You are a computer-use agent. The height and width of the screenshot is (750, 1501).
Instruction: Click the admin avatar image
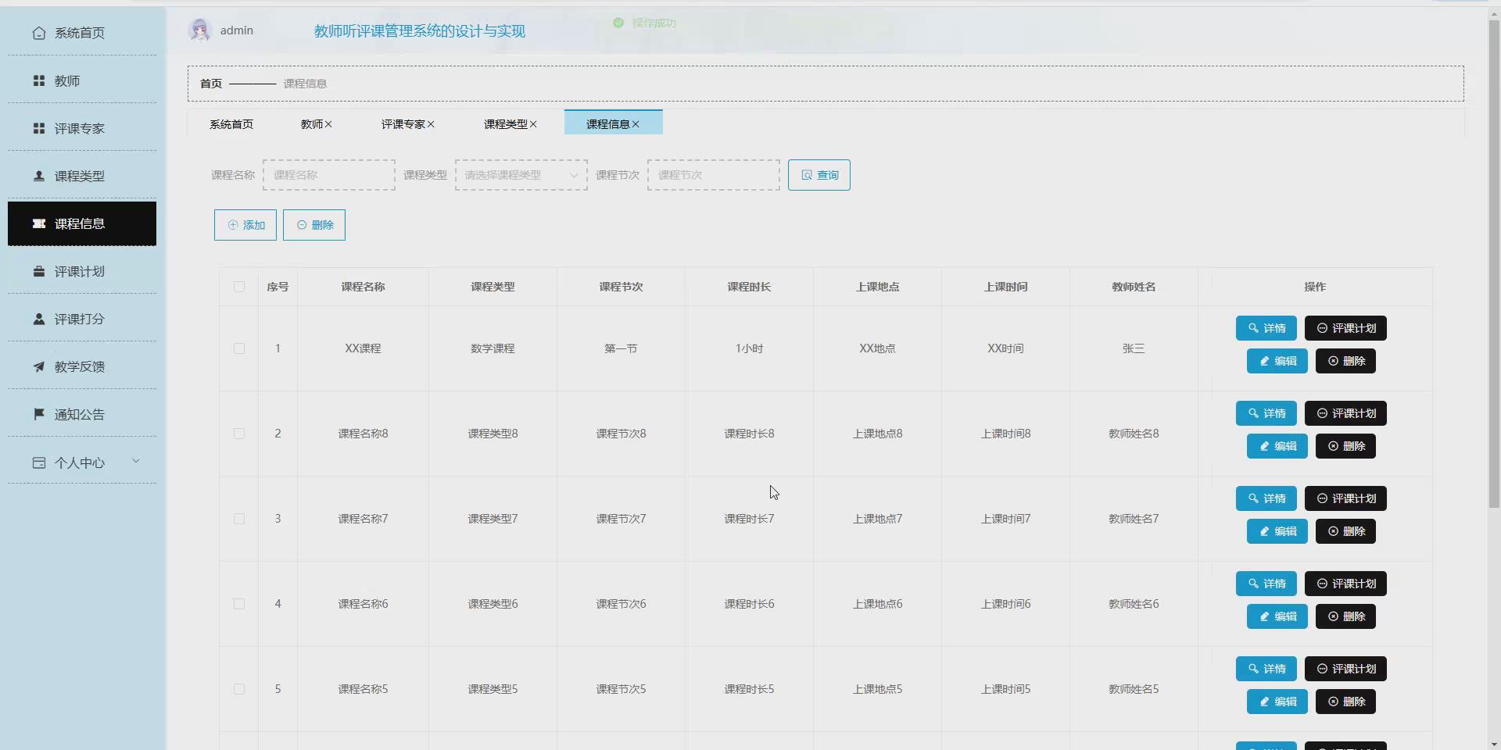coord(200,30)
